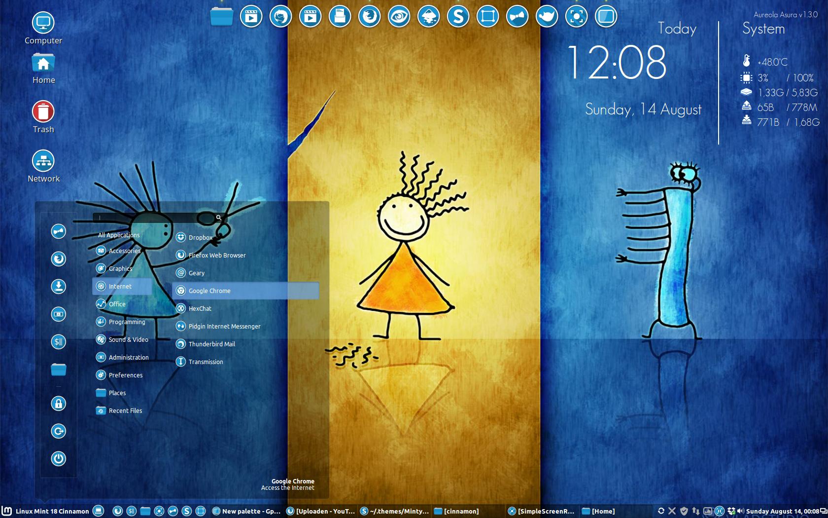Open the bowtie icon in the top dock
Screen dimensions: 828x518
[517, 17]
